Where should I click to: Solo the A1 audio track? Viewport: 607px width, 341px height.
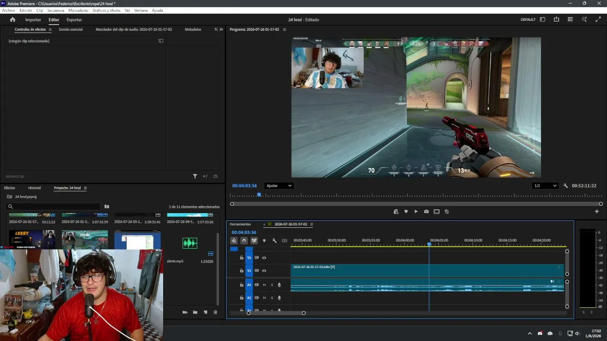[272, 285]
